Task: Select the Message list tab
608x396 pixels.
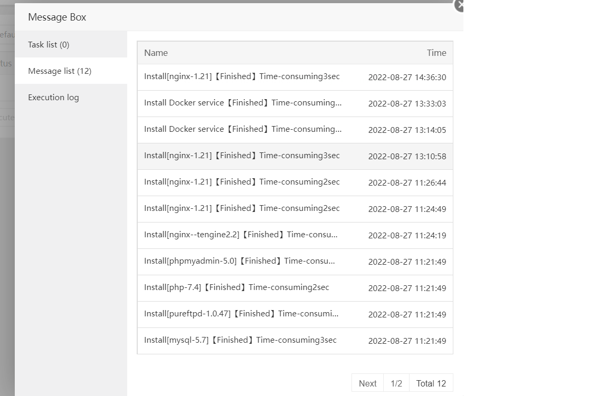Action: click(60, 71)
